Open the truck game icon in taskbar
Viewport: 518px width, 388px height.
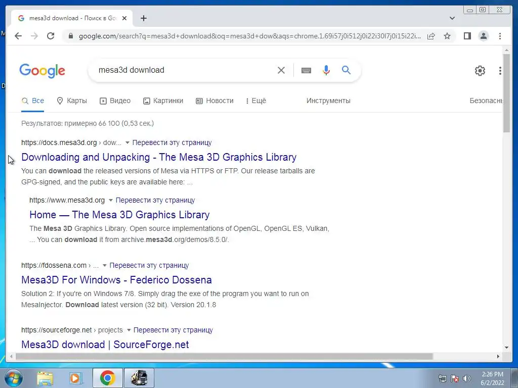[x=139, y=378]
